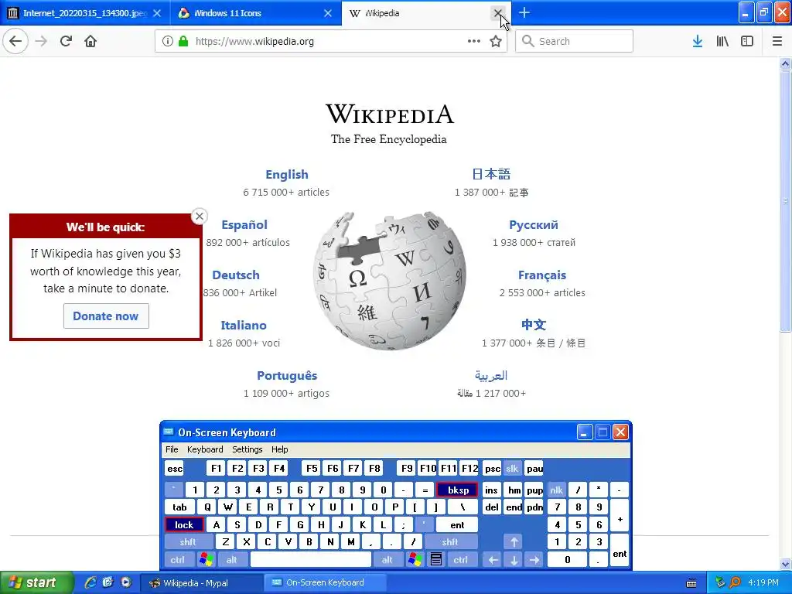Open the Keyboard menu
This screenshot has width=792, height=594.
pyautogui.click(x=204, y=449)
